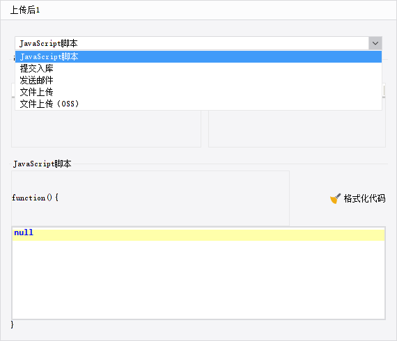Click the JavaScript脚本 section heading
The height and width of the screenshot is (341, 397).
click(x=42, y=164)
